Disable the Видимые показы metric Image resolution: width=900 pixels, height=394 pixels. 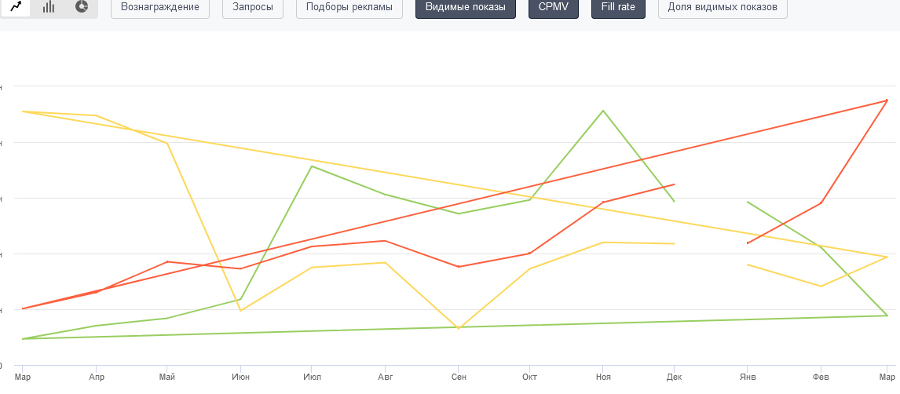pyautogui.click(x=466, y=7)
